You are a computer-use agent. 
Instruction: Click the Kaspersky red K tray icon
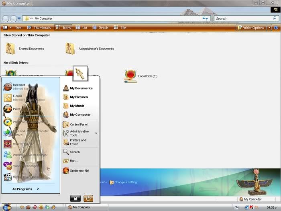(252, 207)
